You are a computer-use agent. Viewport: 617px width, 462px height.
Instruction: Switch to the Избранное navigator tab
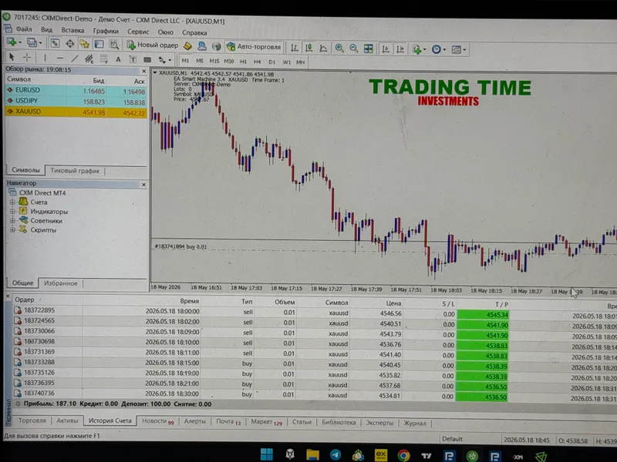point(61,283)
